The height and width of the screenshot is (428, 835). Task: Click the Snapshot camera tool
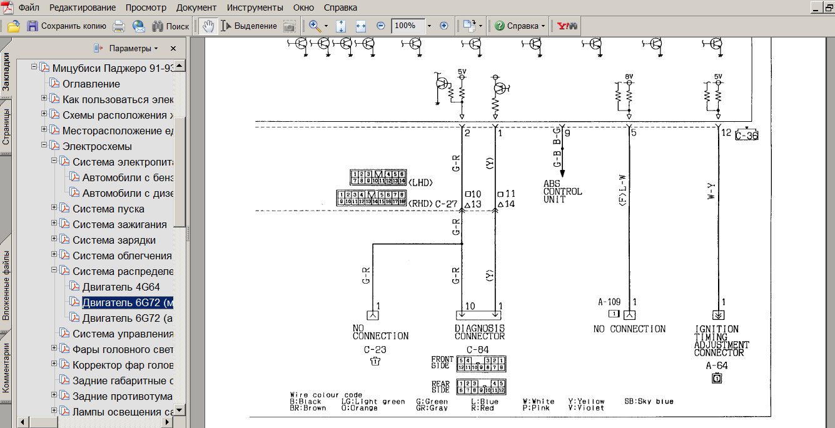[x=289, y=26]
